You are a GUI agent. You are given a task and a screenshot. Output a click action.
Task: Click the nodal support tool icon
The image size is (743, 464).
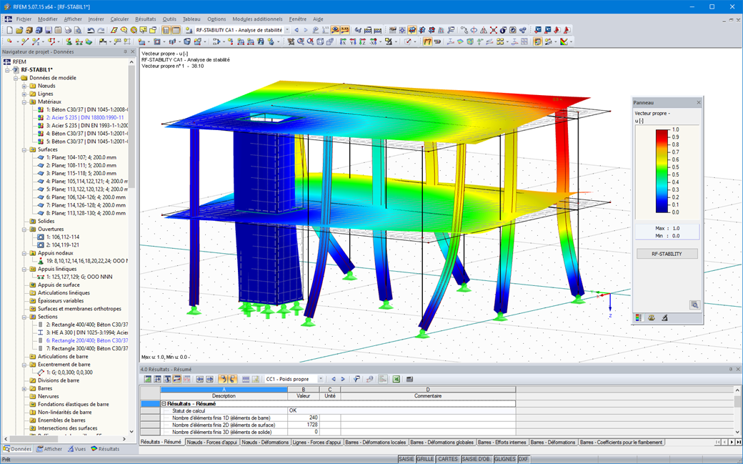pos(69,41)
